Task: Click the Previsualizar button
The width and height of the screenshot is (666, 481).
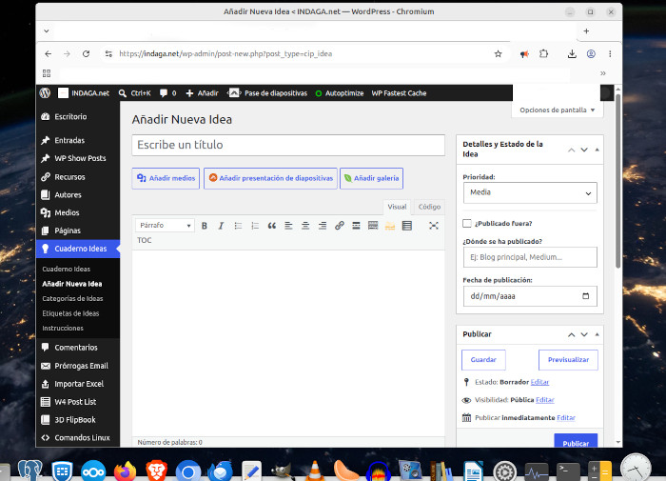Action: [x=568, y=360]
